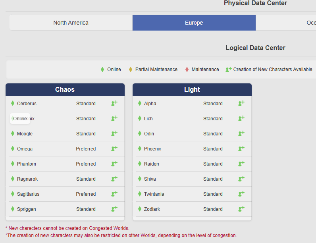Click Shiva character creation available icon
Screen dimensions: 316x243
241,179
